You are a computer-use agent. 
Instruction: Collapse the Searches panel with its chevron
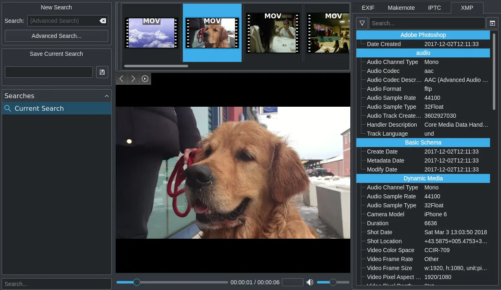[x=107, y=96]
